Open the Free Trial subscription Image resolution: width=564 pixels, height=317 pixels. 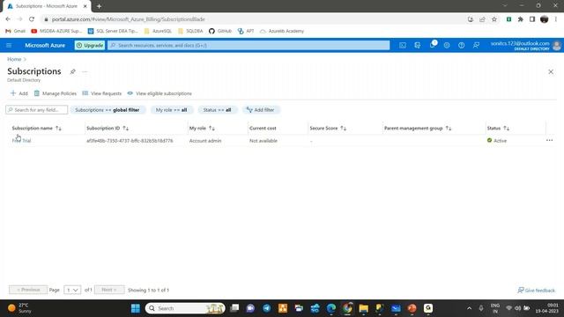click(x=21, y=141)
